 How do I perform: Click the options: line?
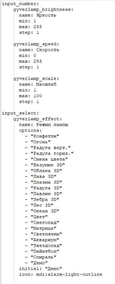[x=30, y=130]
